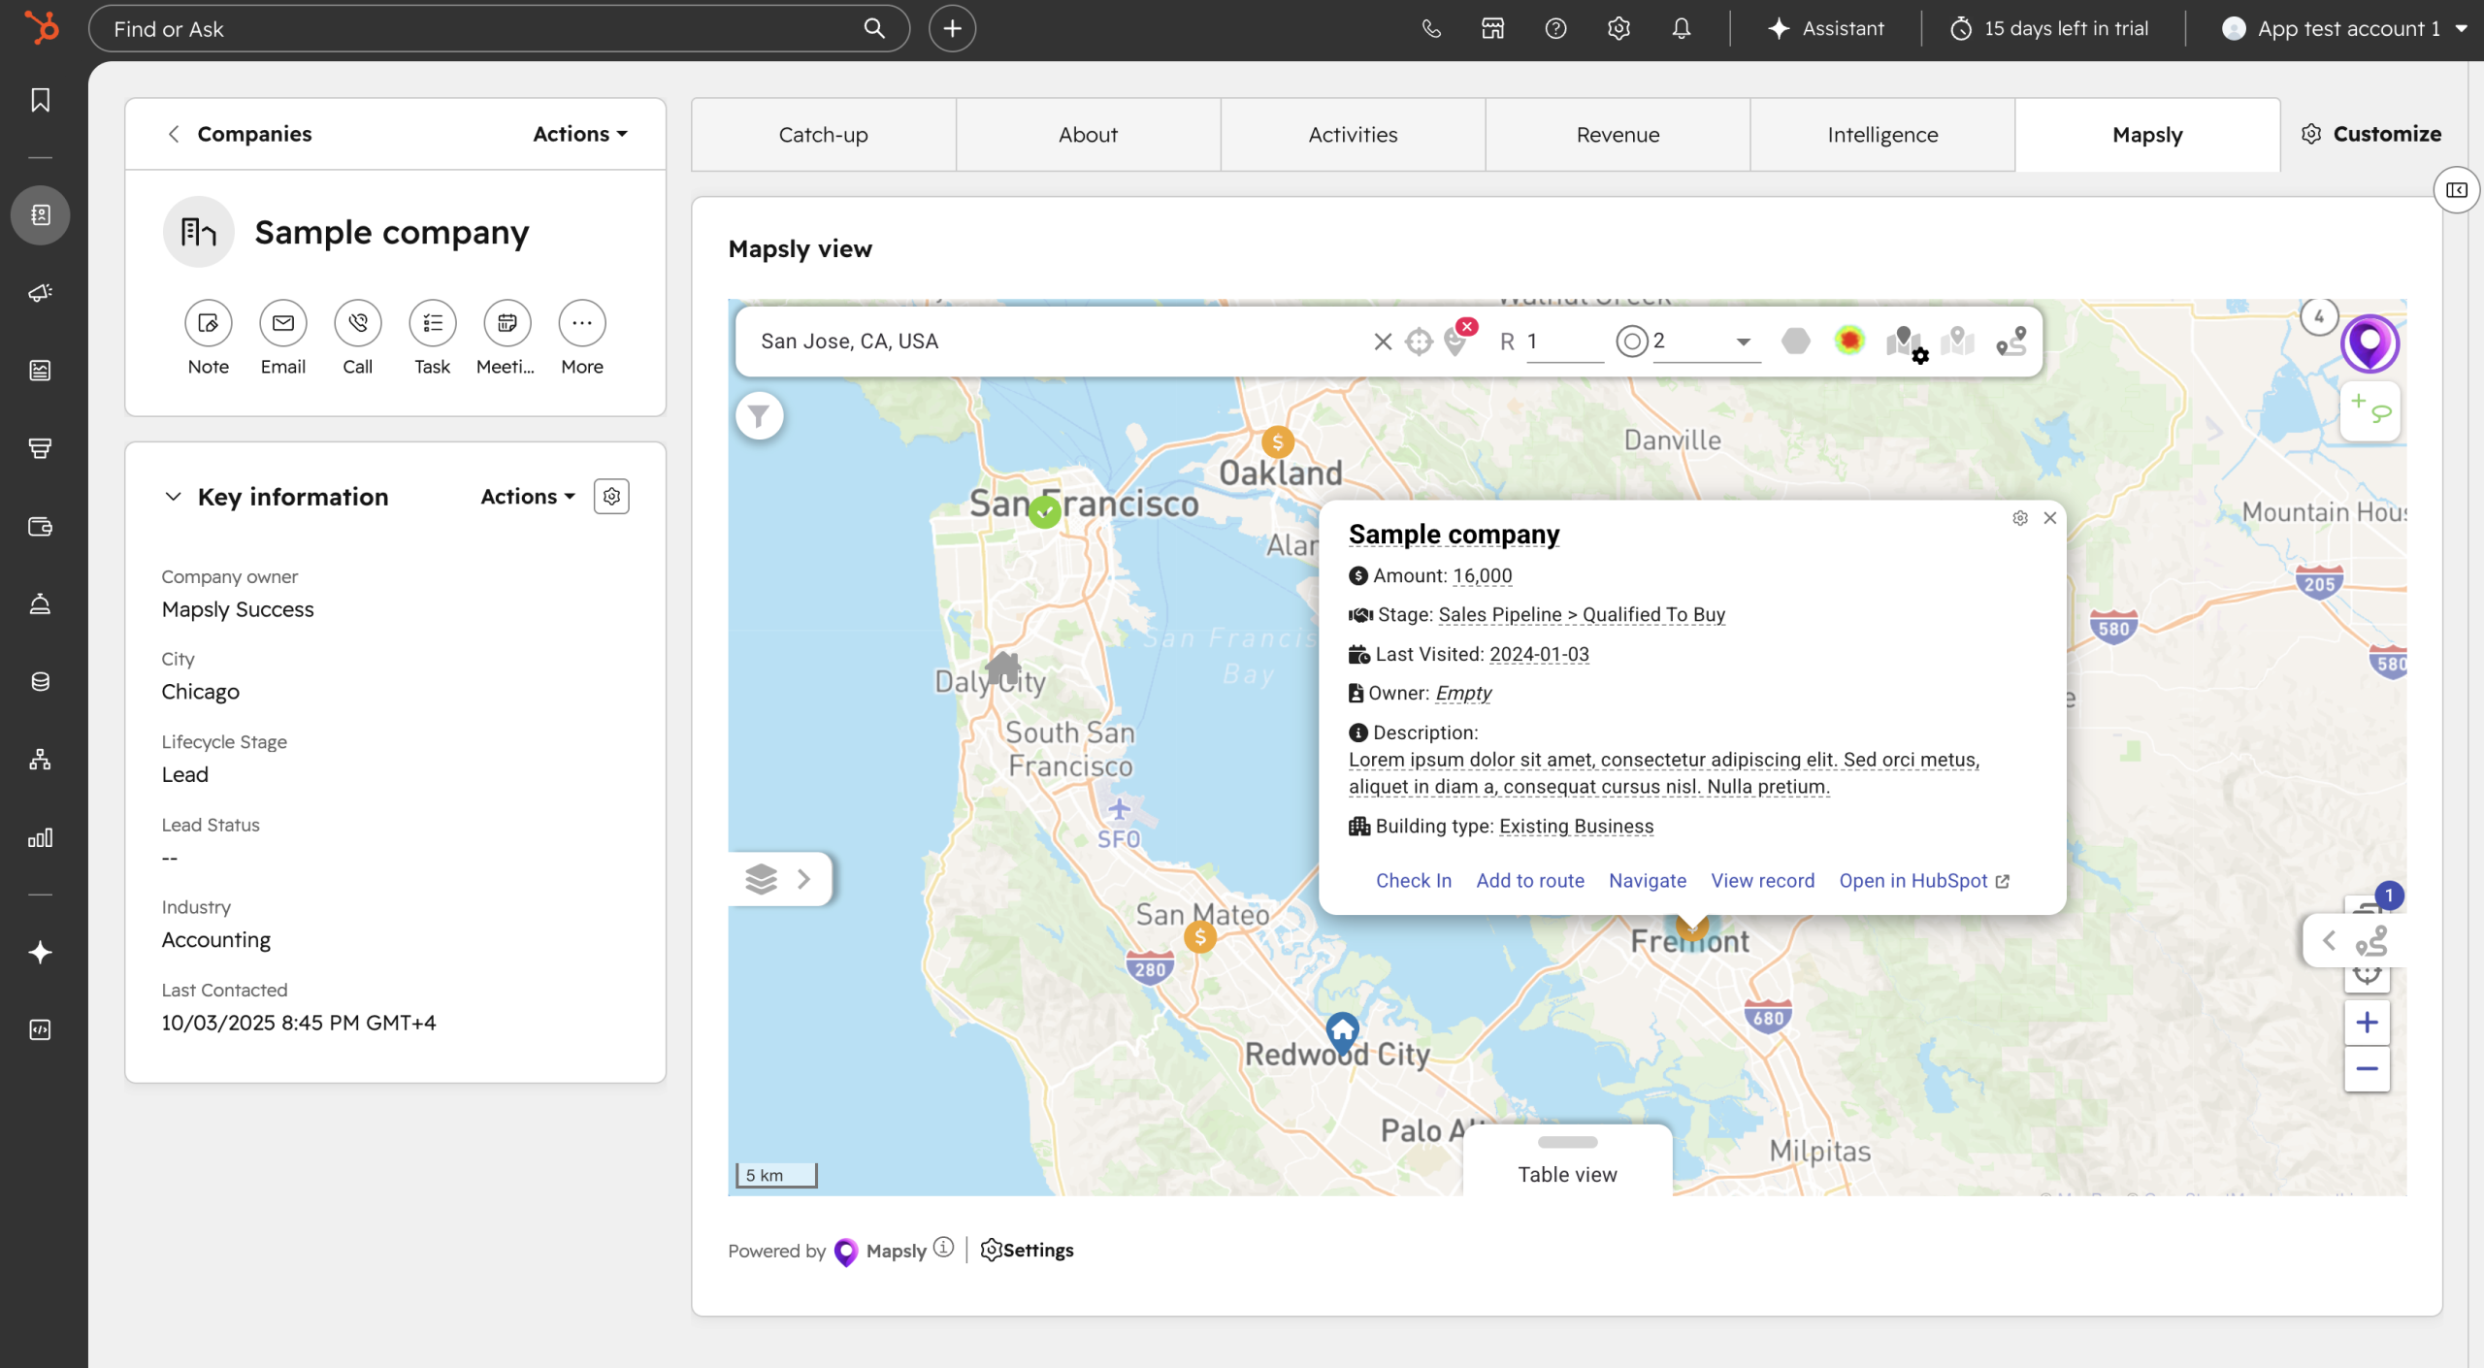Zoom out on the map
This screenshot has height=1368, width=2484.
[x=2367, y=1069]
